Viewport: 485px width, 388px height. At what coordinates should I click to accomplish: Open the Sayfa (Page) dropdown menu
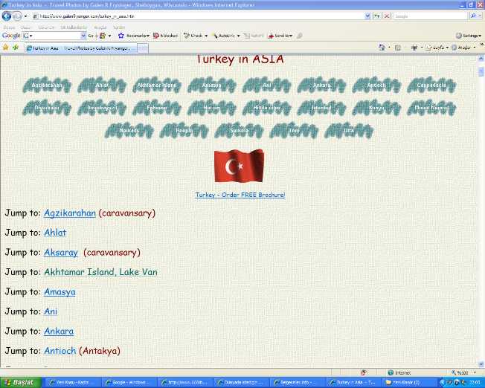click(437, 48)
